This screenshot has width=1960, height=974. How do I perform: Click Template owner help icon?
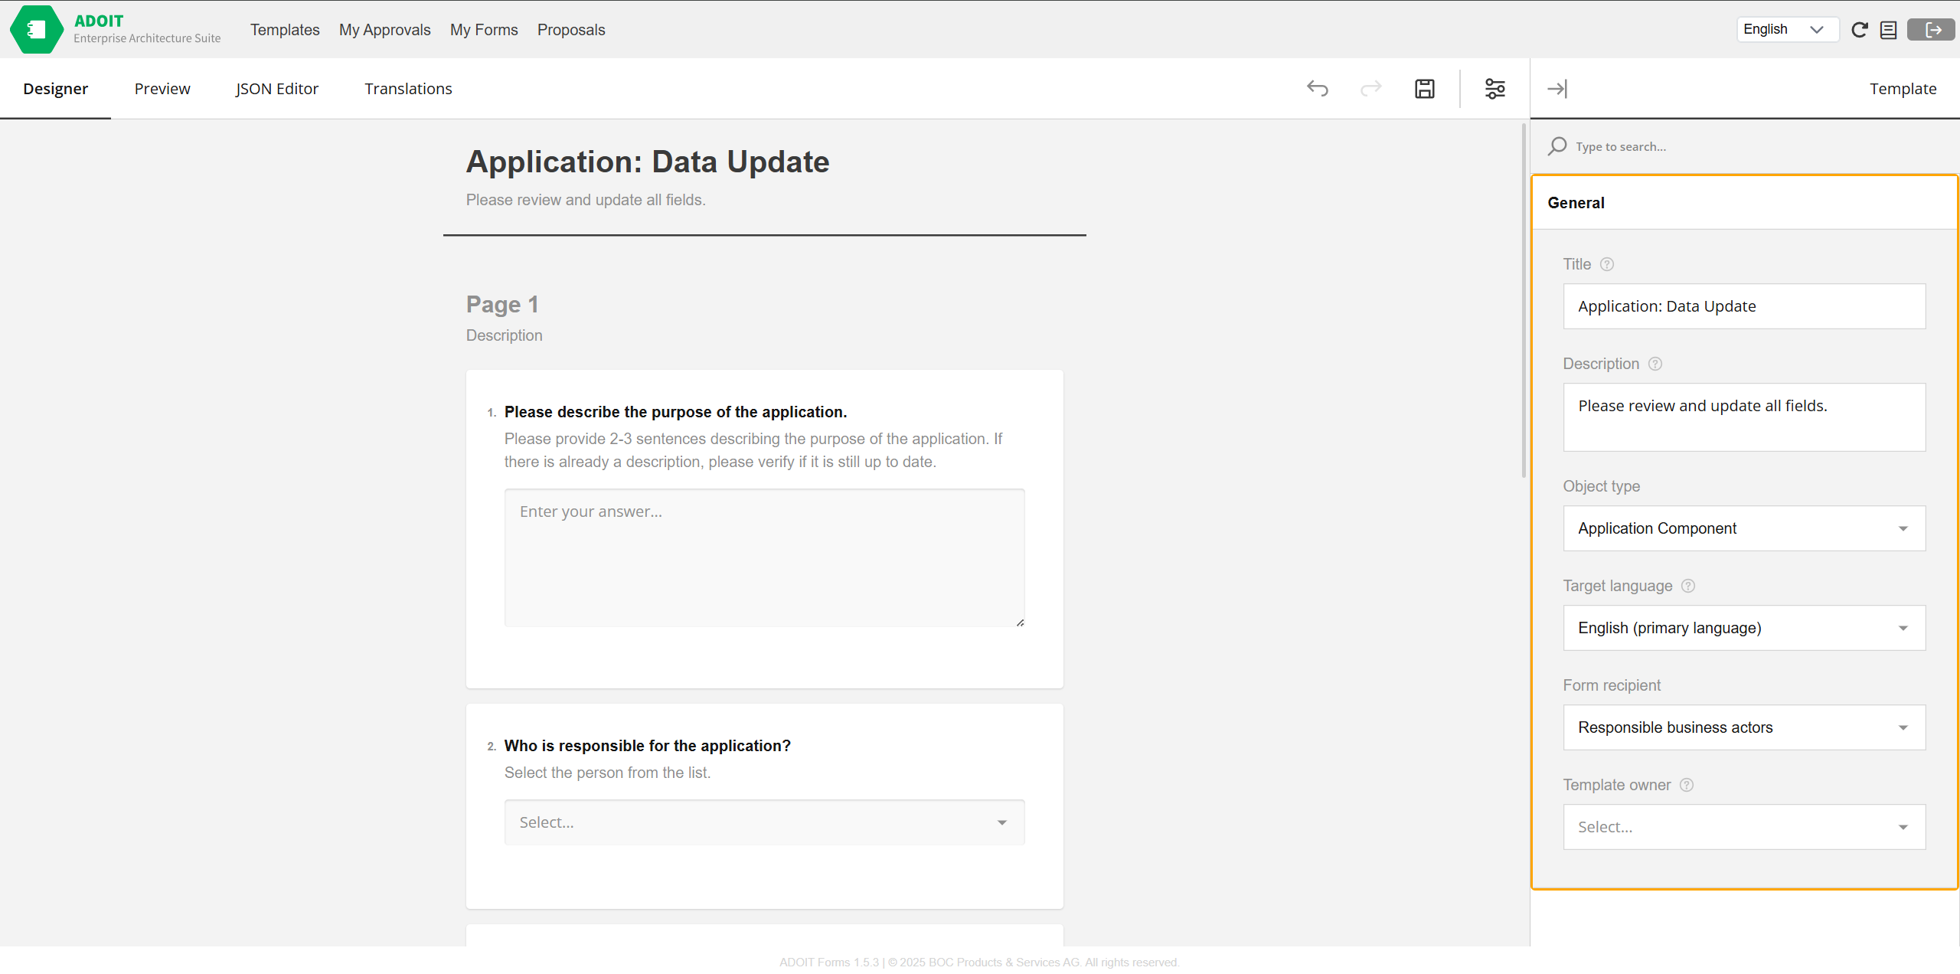pyautogui.click(x=1687, y=785)
